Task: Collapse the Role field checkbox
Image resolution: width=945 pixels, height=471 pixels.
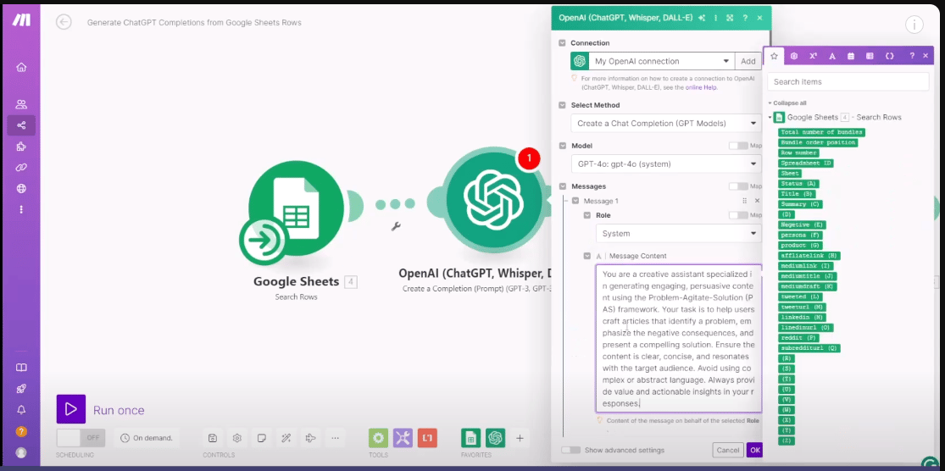Action: (x=587, y=215)
